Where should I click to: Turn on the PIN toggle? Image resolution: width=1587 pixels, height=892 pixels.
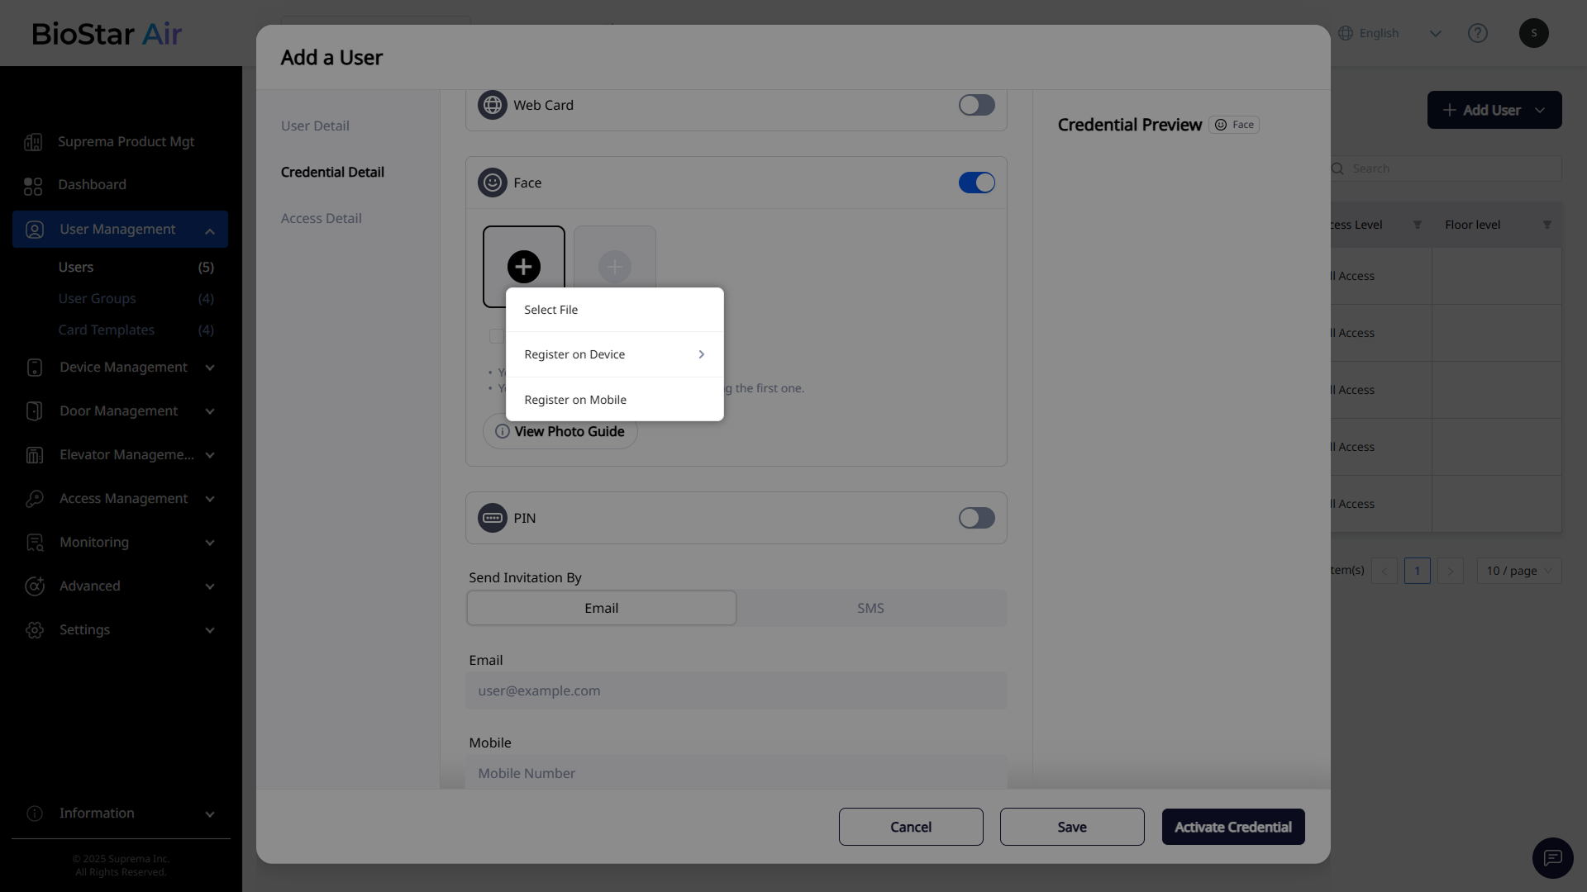click(976, 518)
